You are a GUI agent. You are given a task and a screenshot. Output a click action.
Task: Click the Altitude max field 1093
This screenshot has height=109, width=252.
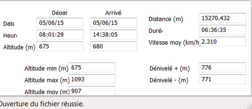(92, 79)
